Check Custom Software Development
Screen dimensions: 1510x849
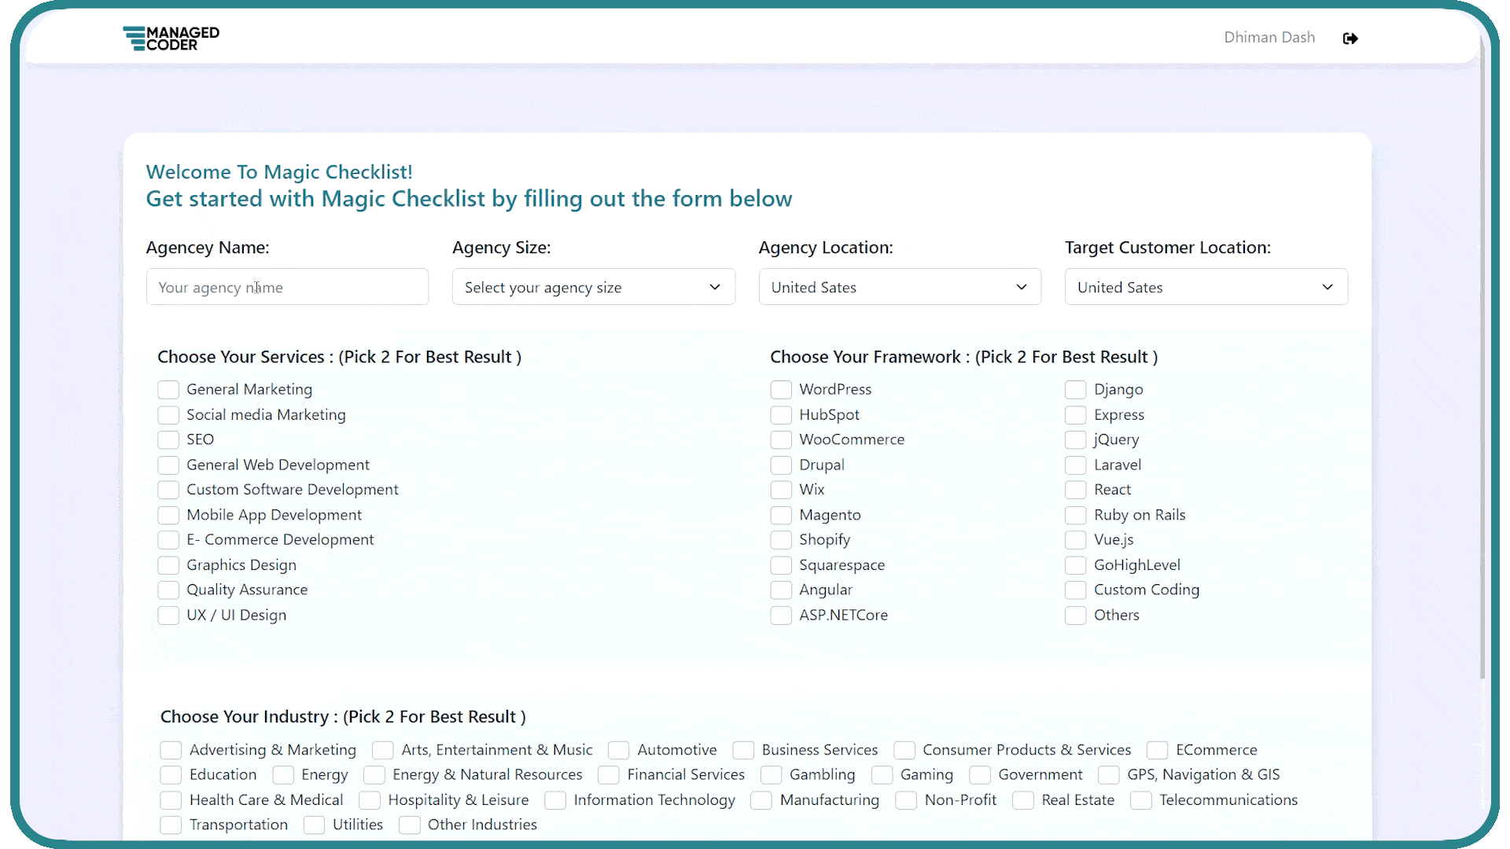click(168, 490)
